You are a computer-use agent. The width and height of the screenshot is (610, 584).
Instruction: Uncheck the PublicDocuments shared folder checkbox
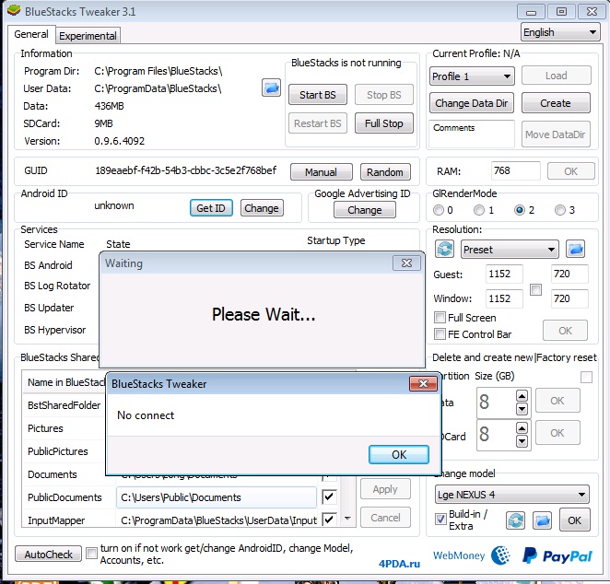(329, 496)
